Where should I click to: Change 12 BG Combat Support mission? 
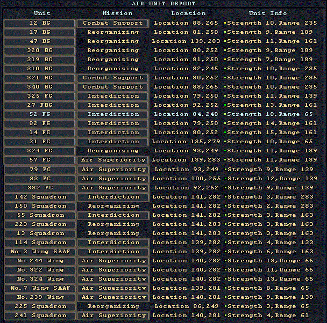pos(113,23)
